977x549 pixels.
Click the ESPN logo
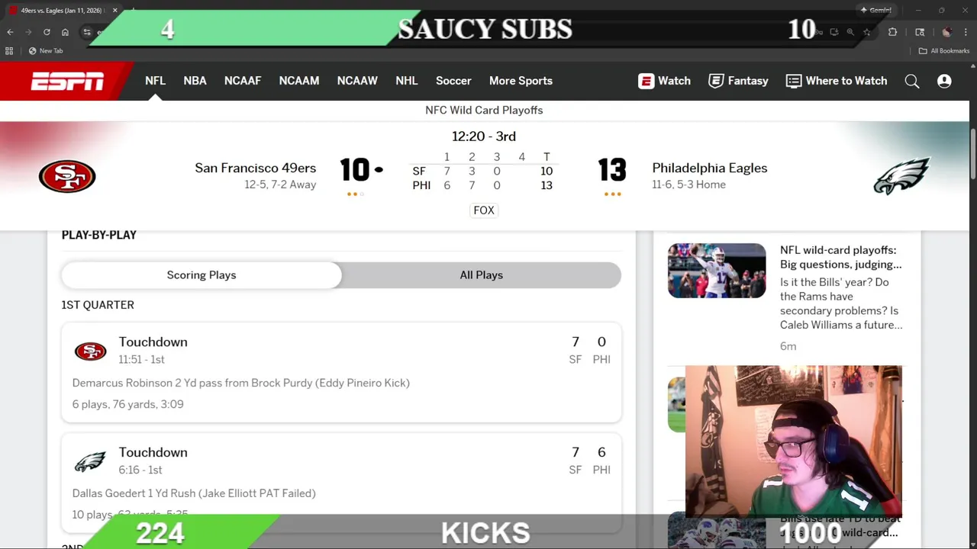67,81
